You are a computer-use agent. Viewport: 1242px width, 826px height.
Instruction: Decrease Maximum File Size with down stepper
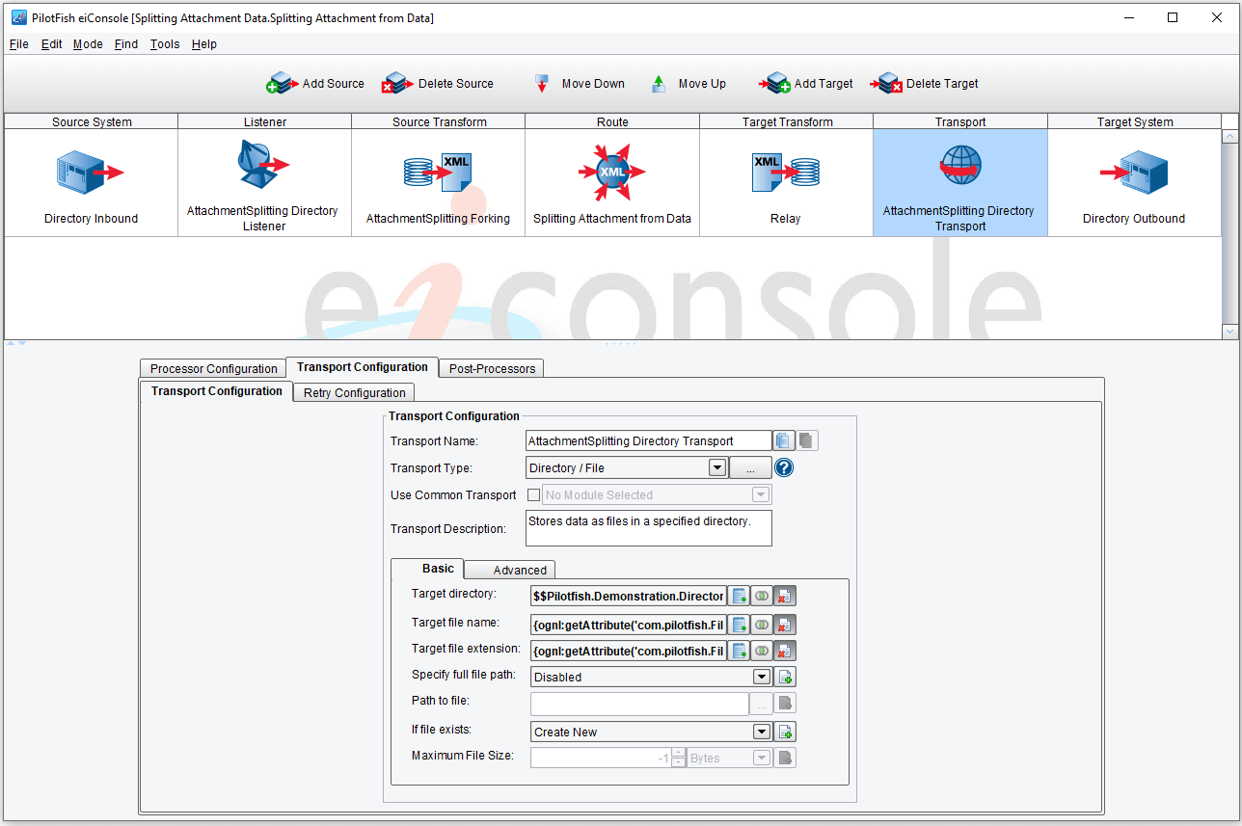[x=679, y=762]
